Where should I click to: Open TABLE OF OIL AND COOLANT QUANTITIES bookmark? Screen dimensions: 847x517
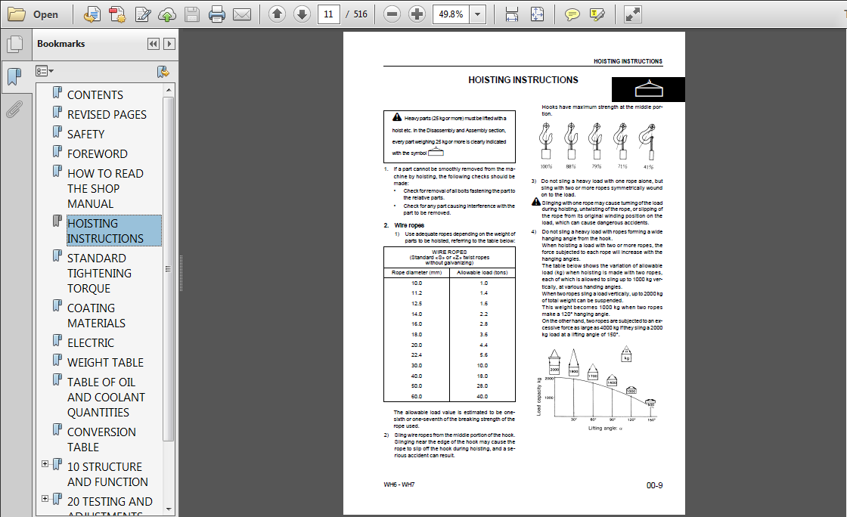[x=106, y=397]
